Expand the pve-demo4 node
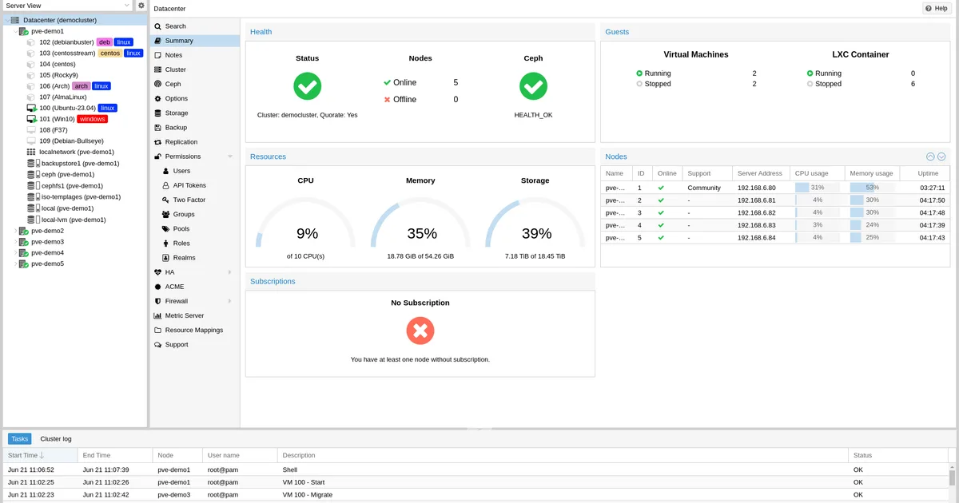Screen dimensions: 959x503 click(x=16, y=252)
